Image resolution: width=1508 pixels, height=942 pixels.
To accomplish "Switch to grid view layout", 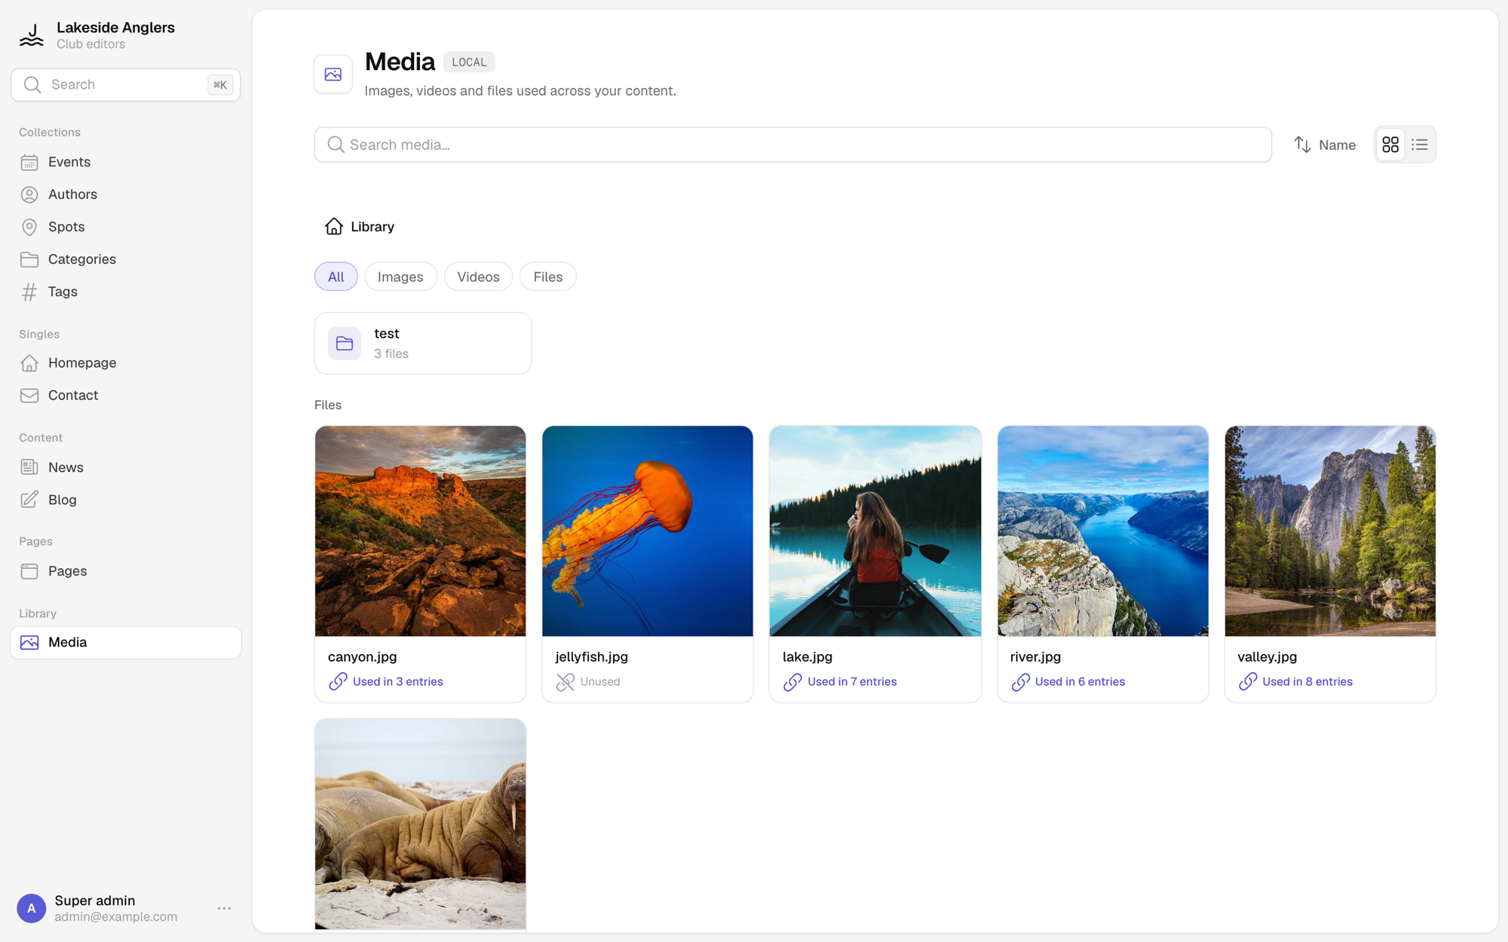I will 1390,145.
